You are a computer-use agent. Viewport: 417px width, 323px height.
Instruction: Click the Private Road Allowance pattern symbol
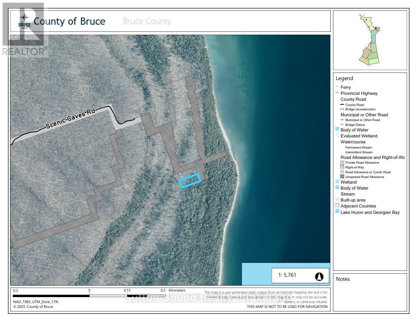[x=342, y=162]
